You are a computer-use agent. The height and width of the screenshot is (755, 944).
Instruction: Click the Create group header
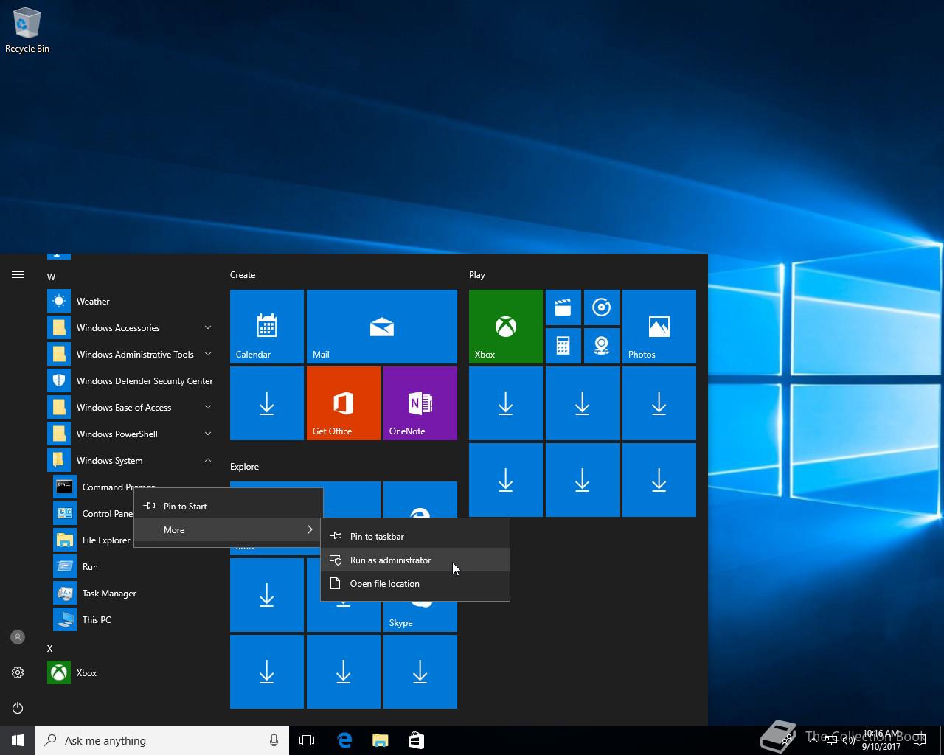coord(243,274)
